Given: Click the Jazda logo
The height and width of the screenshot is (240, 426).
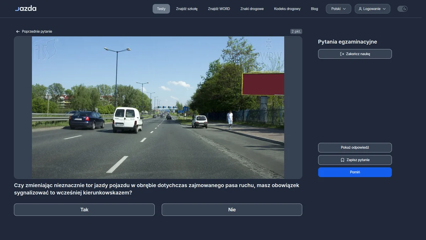Looking at the screenshot, I should tap(26, 9).
